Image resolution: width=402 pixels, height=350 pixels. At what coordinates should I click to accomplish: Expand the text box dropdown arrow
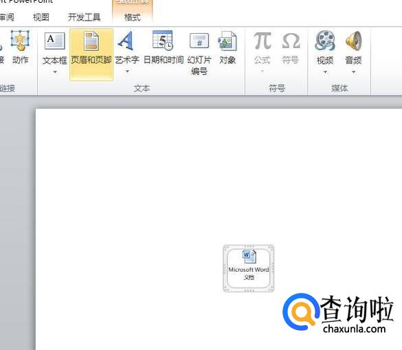(55, 72)
